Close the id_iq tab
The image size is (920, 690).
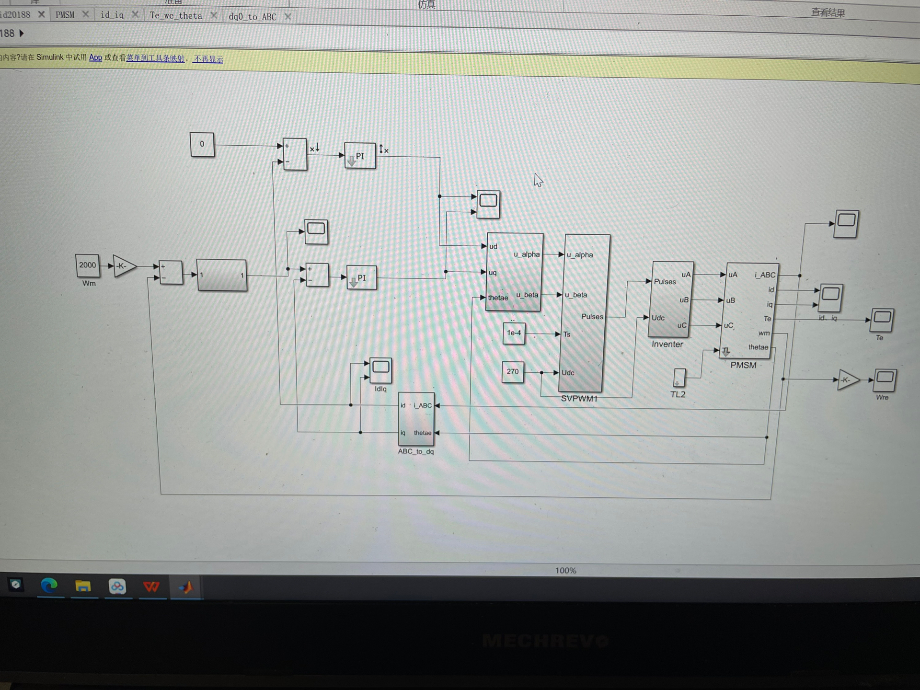[x=135, y=15]
